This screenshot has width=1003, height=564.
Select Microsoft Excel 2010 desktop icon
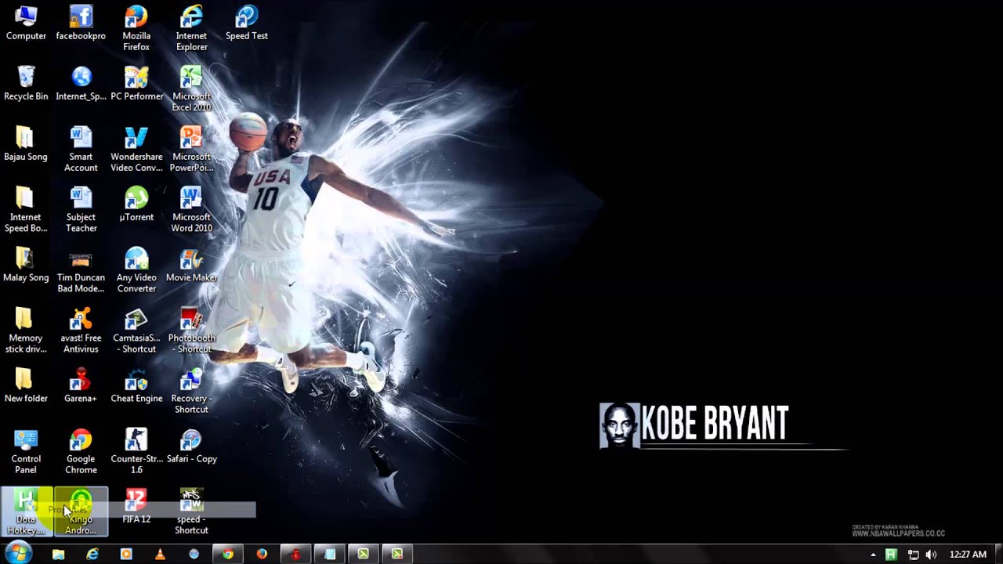pyautogui.click(x=191, y=89)
